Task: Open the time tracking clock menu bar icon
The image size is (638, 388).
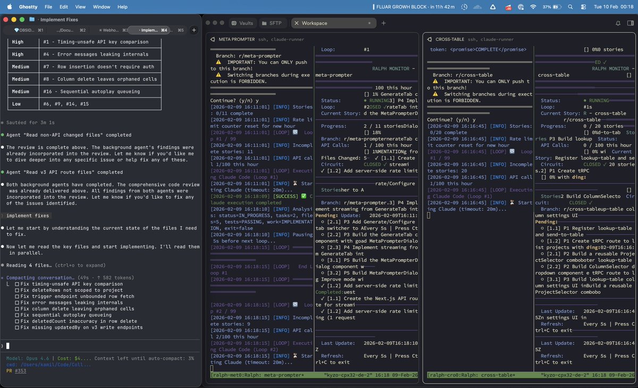Action: point(465,7)
